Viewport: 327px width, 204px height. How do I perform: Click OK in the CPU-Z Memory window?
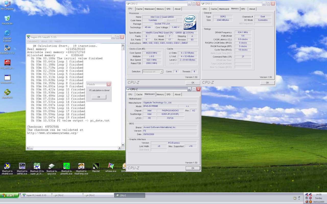(x=267, y=83)
